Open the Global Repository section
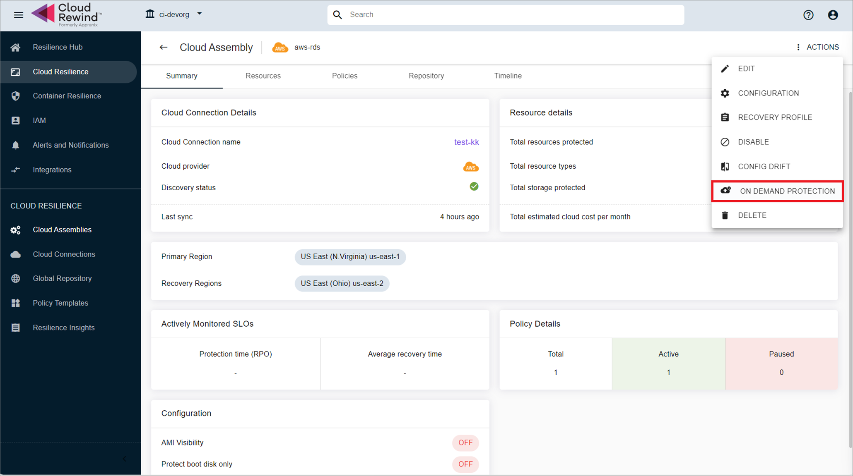 coord(62,278)
